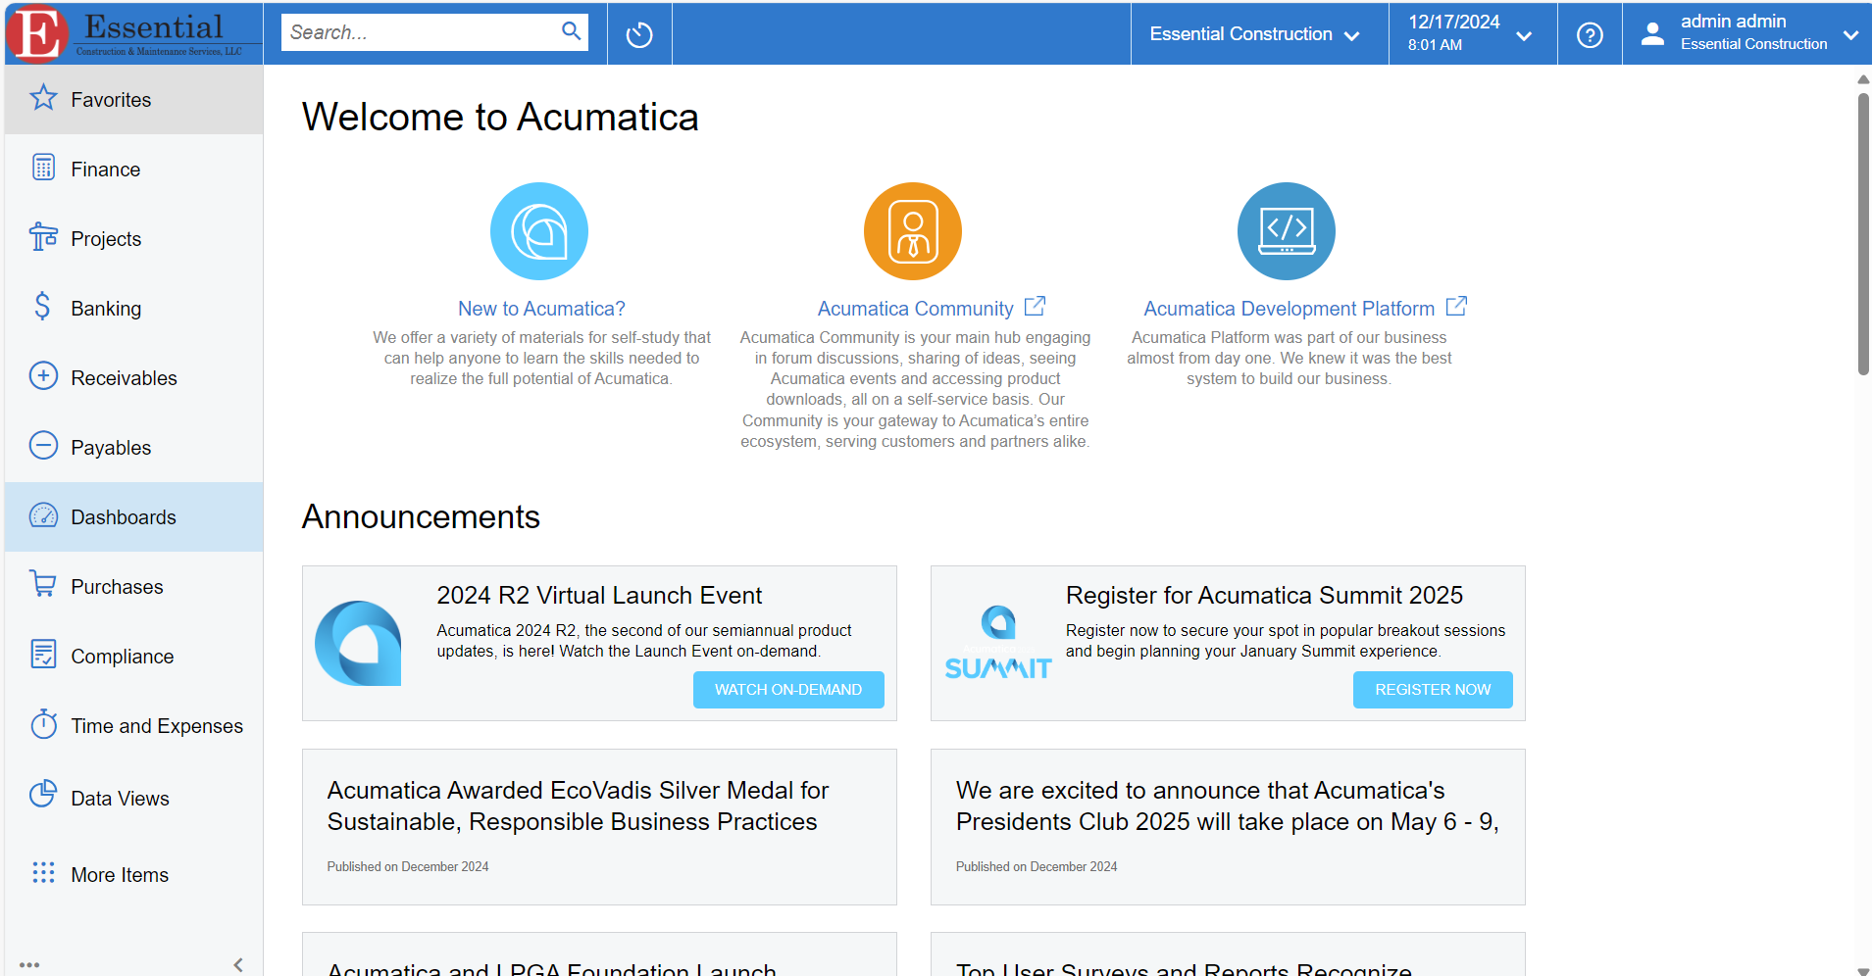Open the business date 12/17/2024 dropdown

tap(1471, 34)
